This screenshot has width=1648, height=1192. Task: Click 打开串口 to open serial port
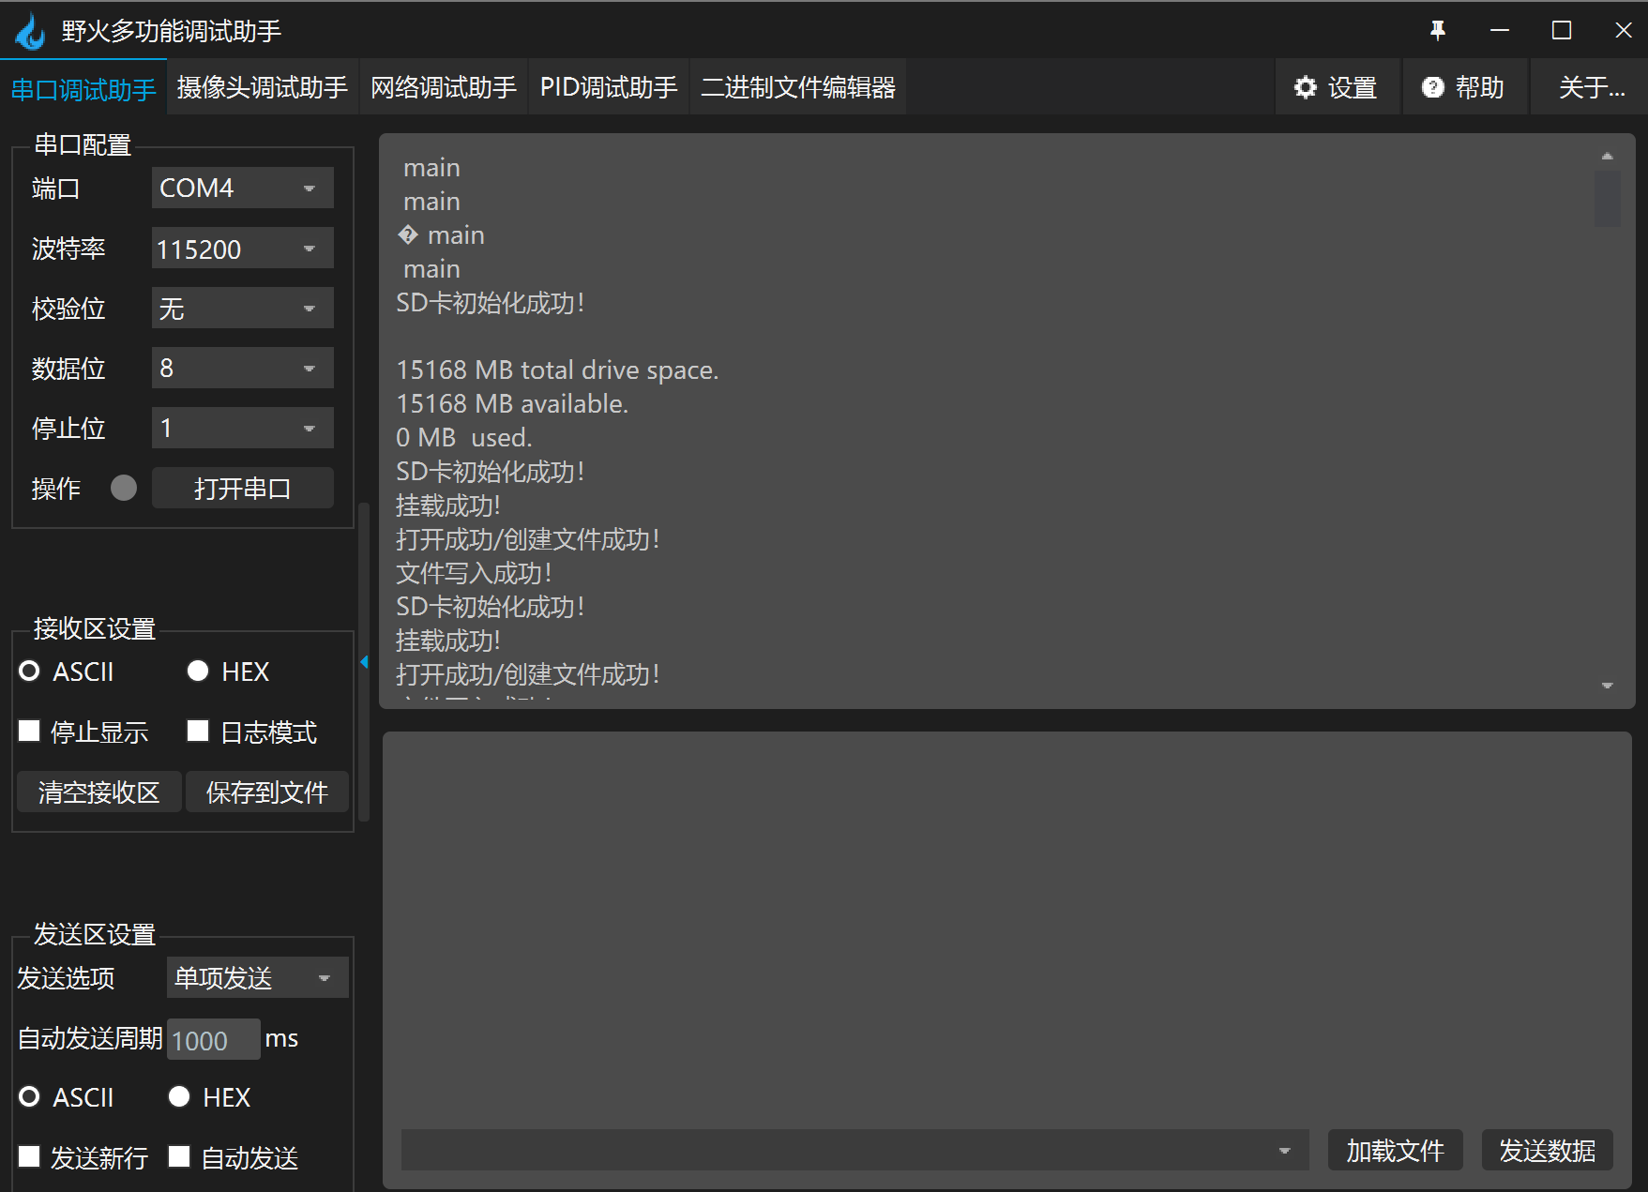[x=242, y=488]
